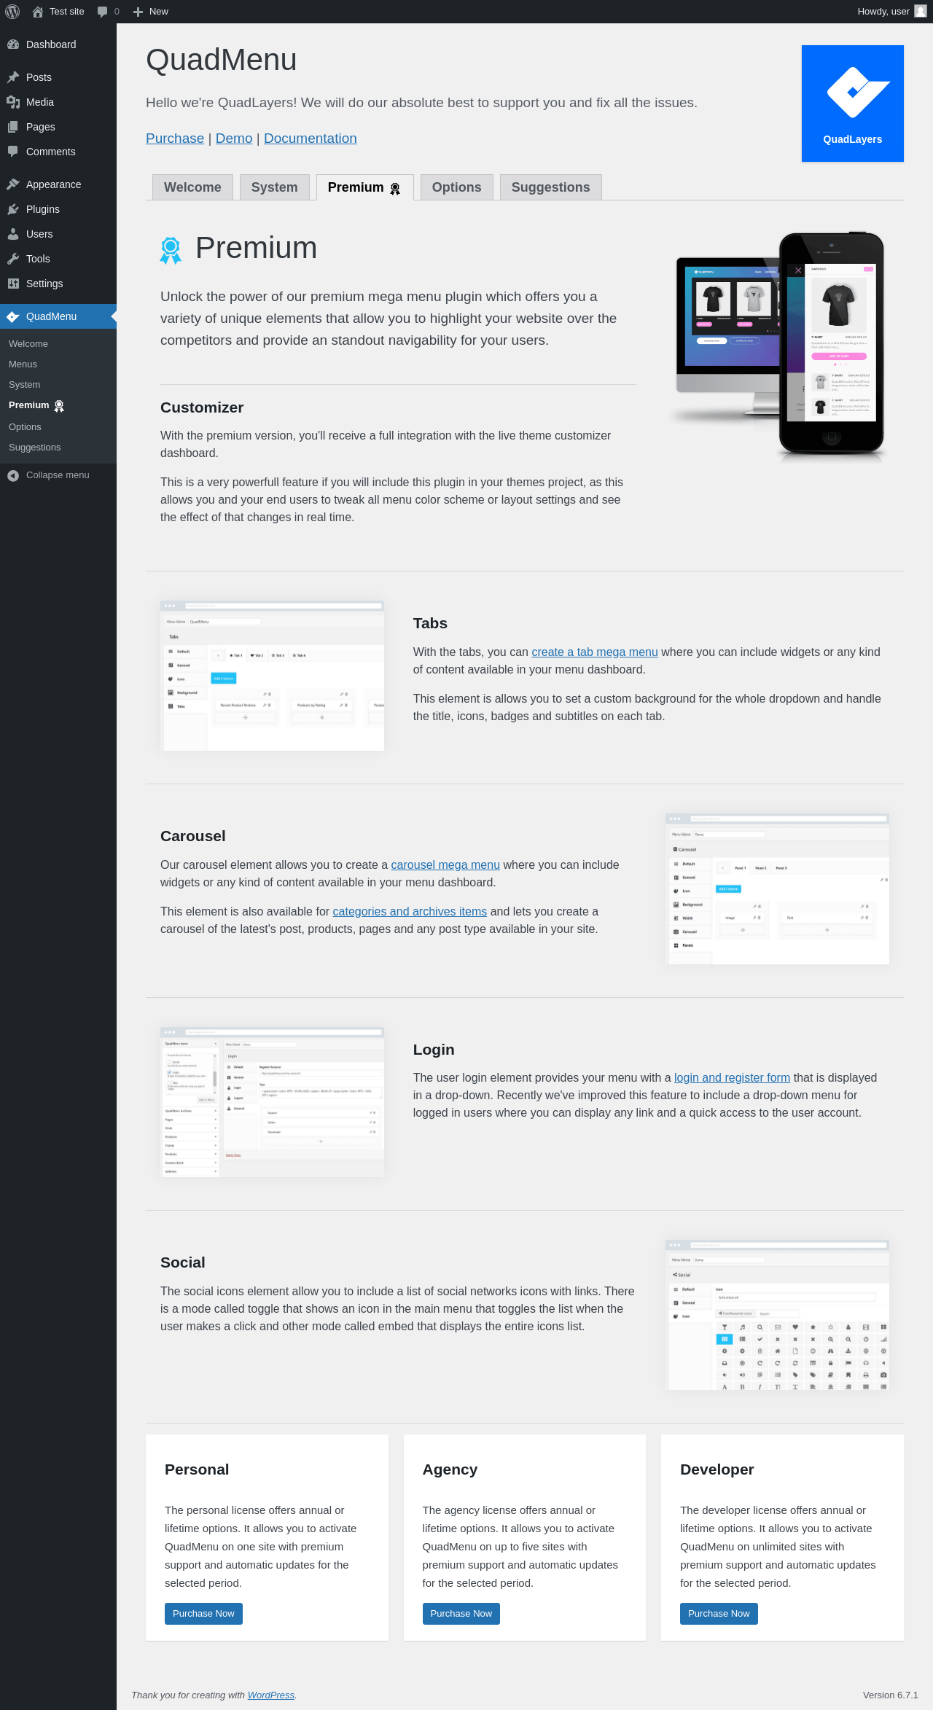Screen dimensions: 933x1710
Task: Click the Collapse menu arrow icon
Action: pyautogui.click(x=13, y=475)
